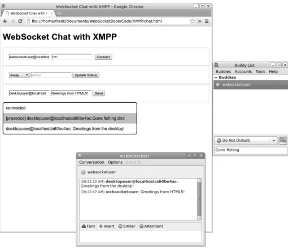Select the WebSocket Chat tab
The height and width of the screenshot is (249, 288).
(x=28, y=14)
